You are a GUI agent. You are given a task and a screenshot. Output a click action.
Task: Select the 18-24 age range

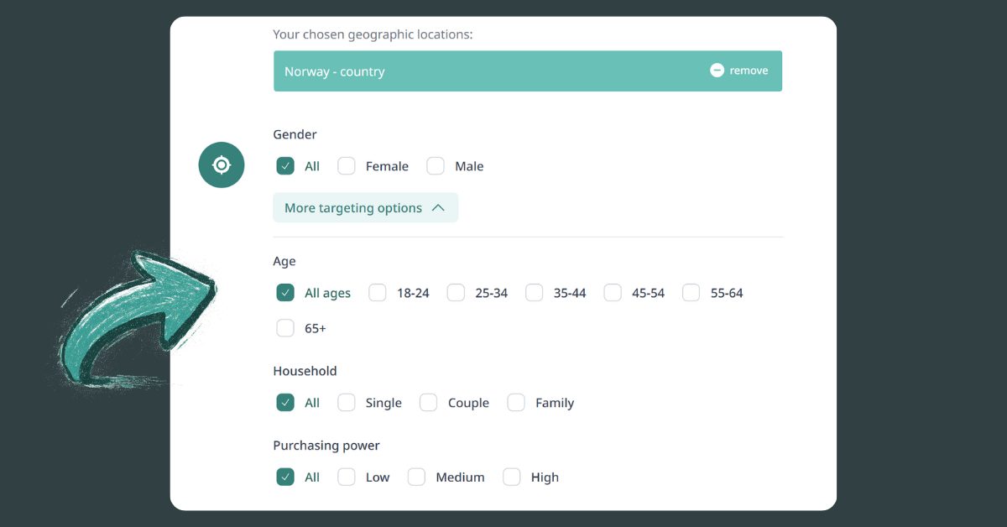pyautogui.click(x=378, y=293)
